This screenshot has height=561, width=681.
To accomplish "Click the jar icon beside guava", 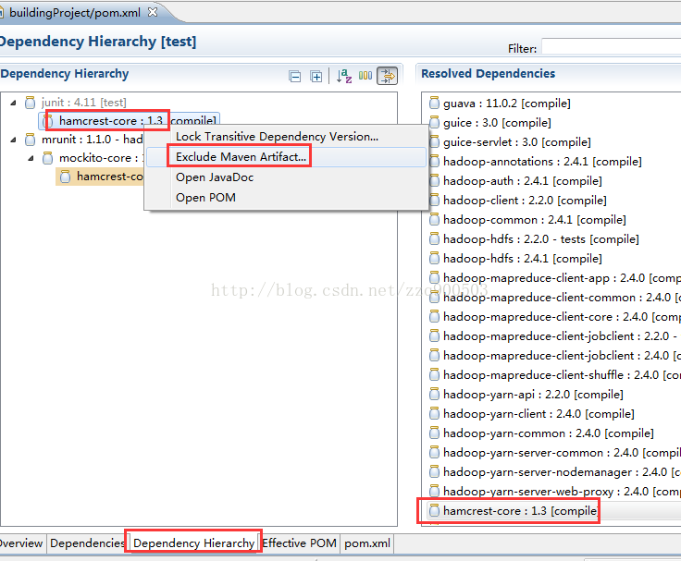I will tap(434, 103).
